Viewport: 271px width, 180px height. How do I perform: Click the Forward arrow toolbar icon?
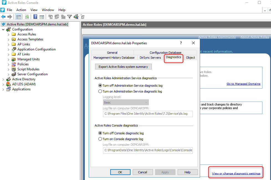point(10,17)
